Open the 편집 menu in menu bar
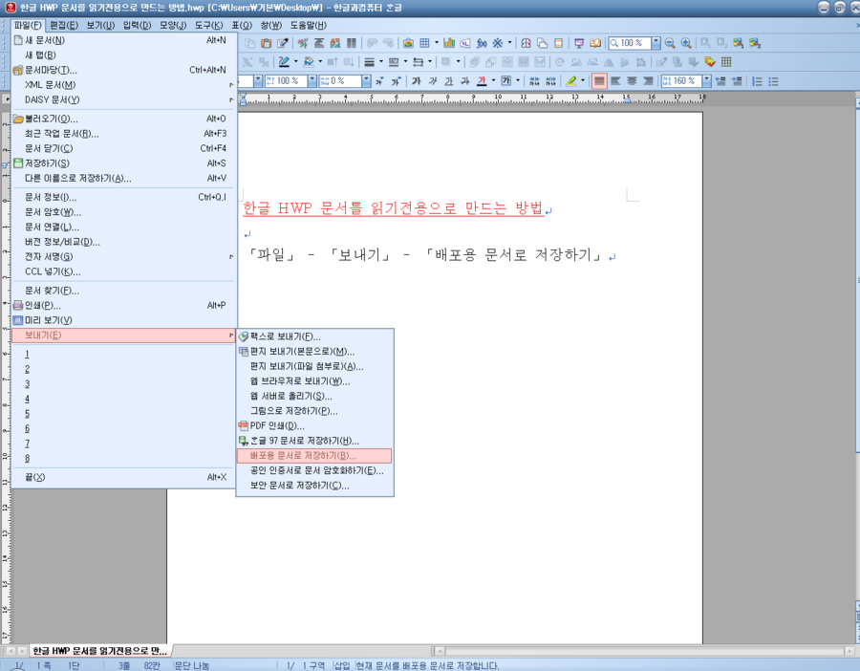860x671 pixels. pos(64,25)
